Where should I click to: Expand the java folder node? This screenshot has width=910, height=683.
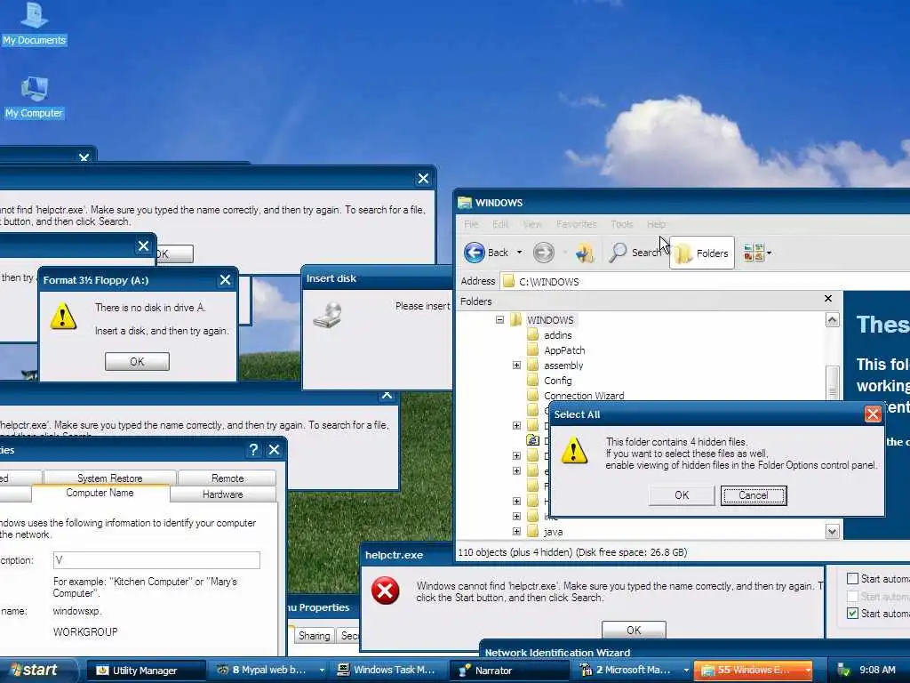click(516, 532)
